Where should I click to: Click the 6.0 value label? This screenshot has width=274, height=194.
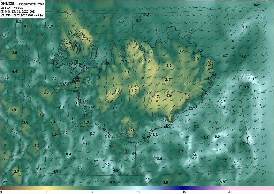[x=200, y=50]
